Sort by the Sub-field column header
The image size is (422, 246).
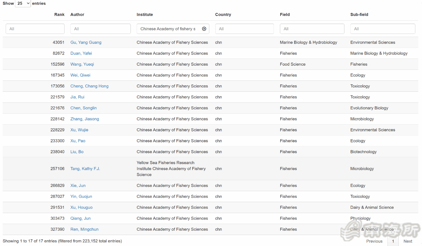click(x=359, y=15)
